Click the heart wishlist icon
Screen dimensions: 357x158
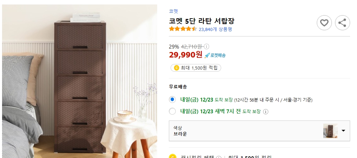click(324, 23)
